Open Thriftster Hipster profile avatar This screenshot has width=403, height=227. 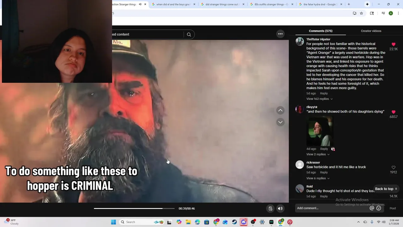(300, 41)
